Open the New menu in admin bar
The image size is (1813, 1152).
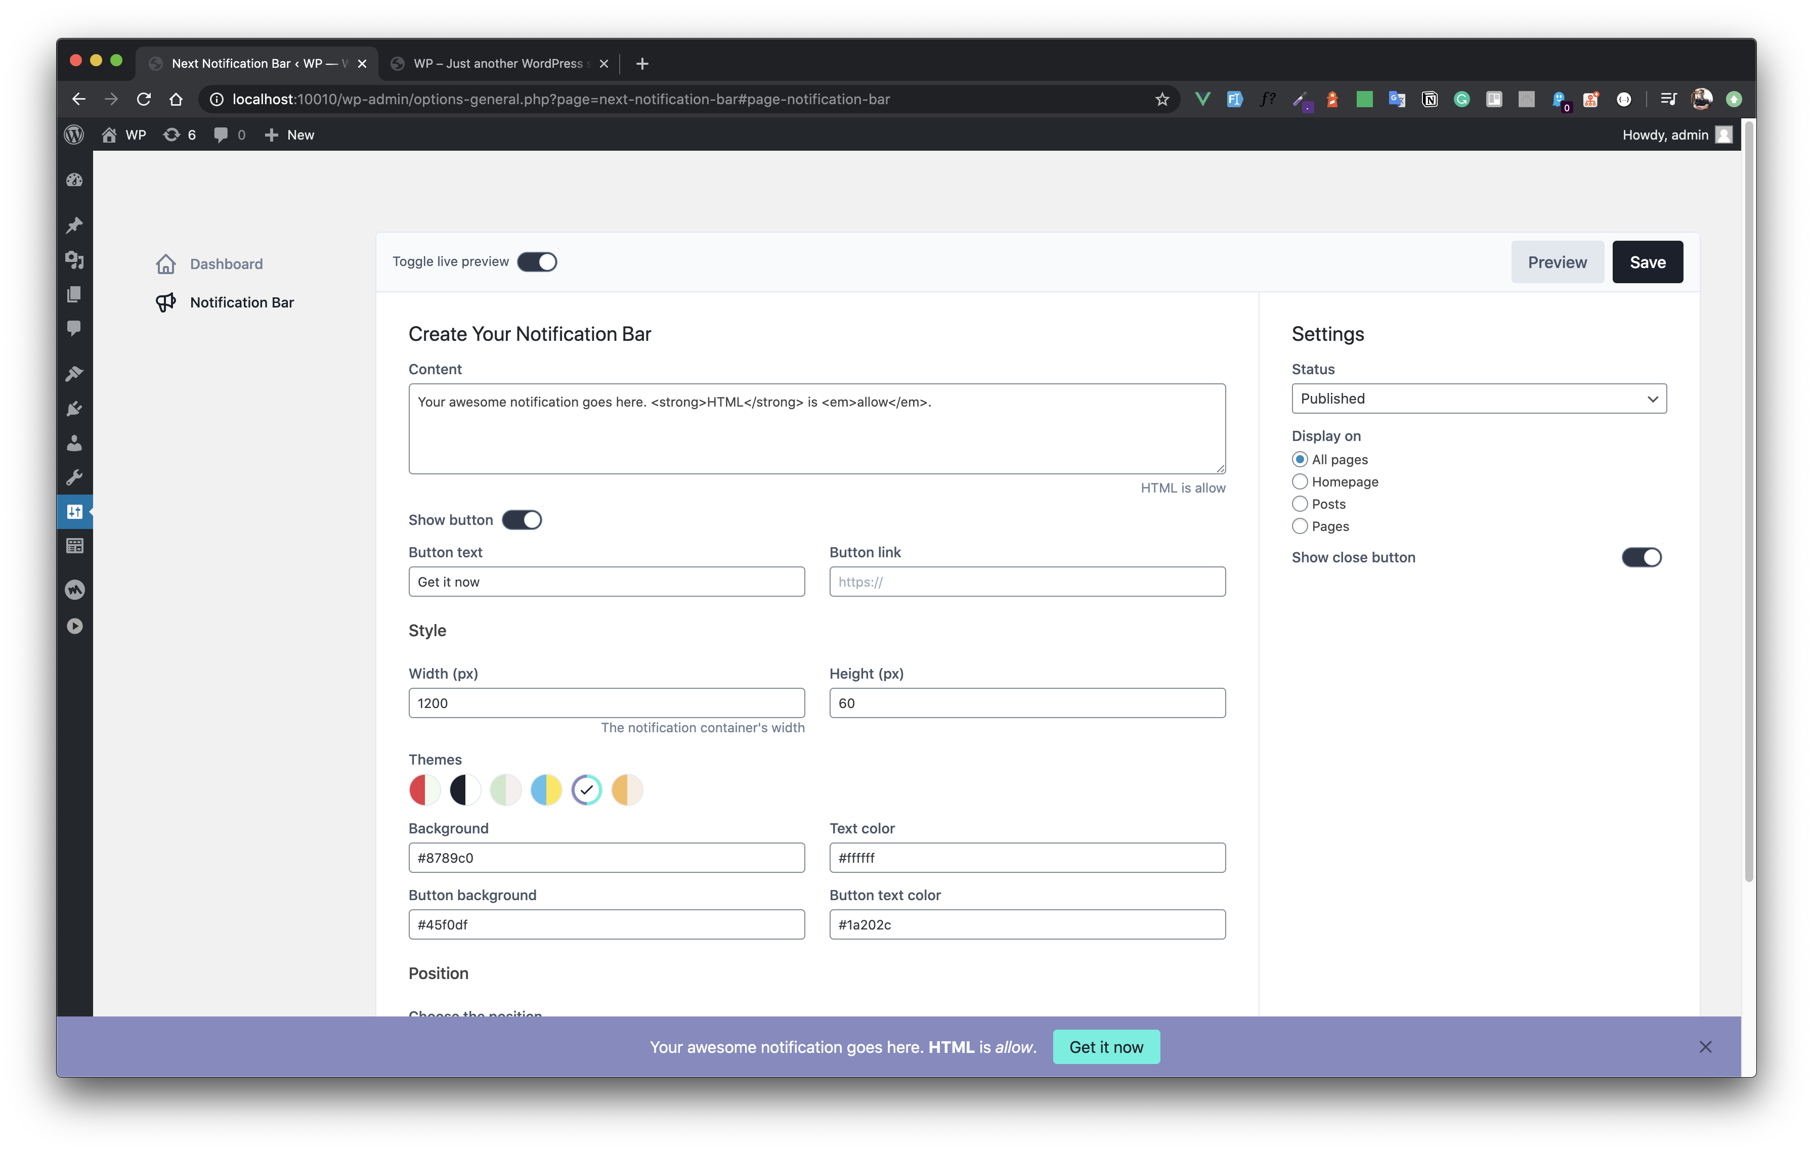point(289,135)
